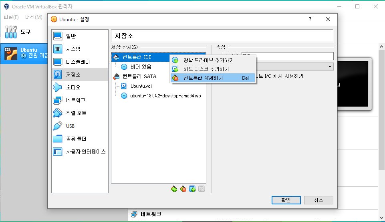The image size is (385, 222).
Task: Select ubuntu-18.04.2-desktop-amd64.iso entry
Action: (165, 96)
